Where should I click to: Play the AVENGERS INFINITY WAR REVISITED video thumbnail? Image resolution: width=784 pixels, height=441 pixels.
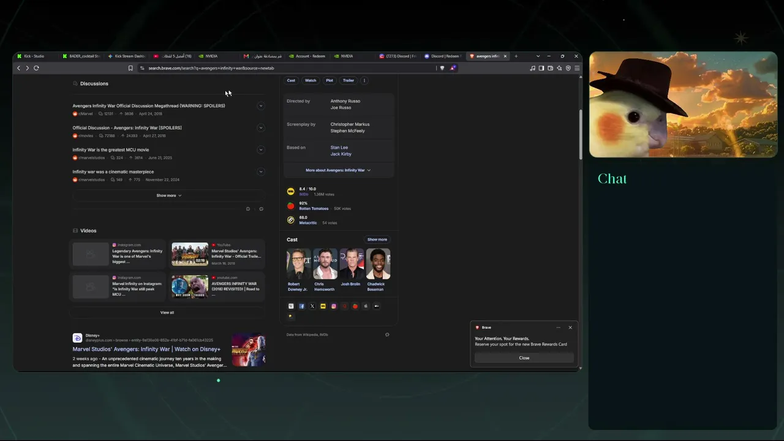[190, 287]
